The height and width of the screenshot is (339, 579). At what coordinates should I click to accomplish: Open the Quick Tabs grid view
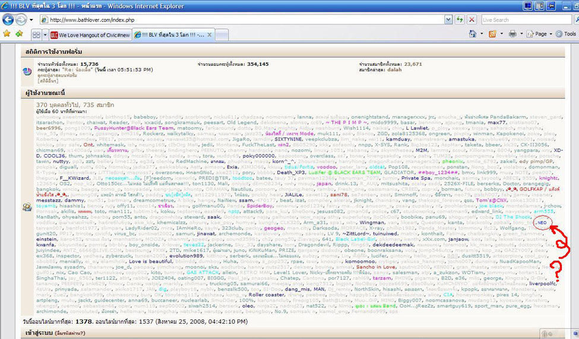click(36, 35)
